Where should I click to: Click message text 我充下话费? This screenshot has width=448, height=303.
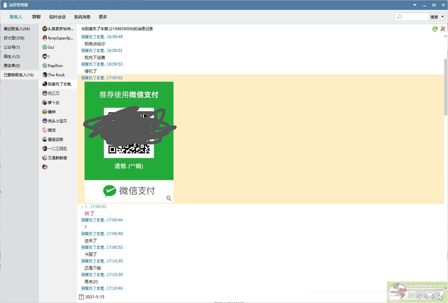click(x=95, y=58)
